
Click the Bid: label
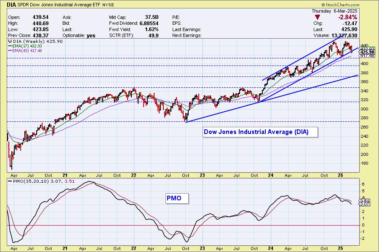(66, 24)
